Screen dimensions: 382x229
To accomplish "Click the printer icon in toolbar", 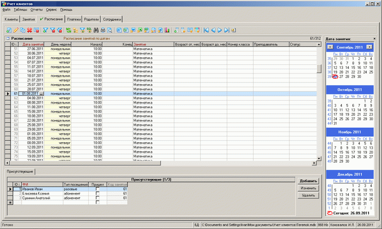I will [x=103, y=30].
